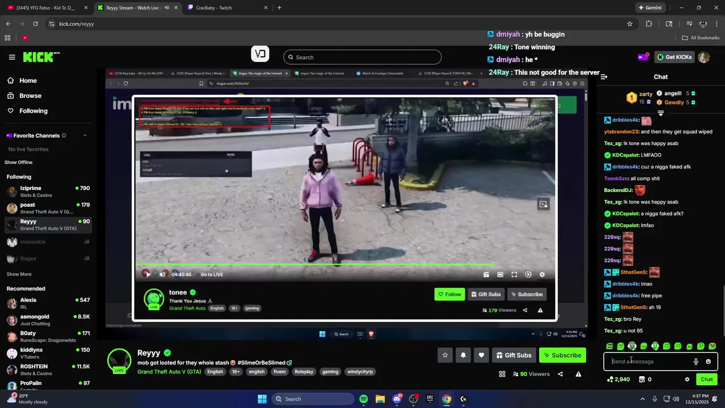Open Iziprime channel in Following list
This screenshot has width=725, height=408.
point(48,192)
